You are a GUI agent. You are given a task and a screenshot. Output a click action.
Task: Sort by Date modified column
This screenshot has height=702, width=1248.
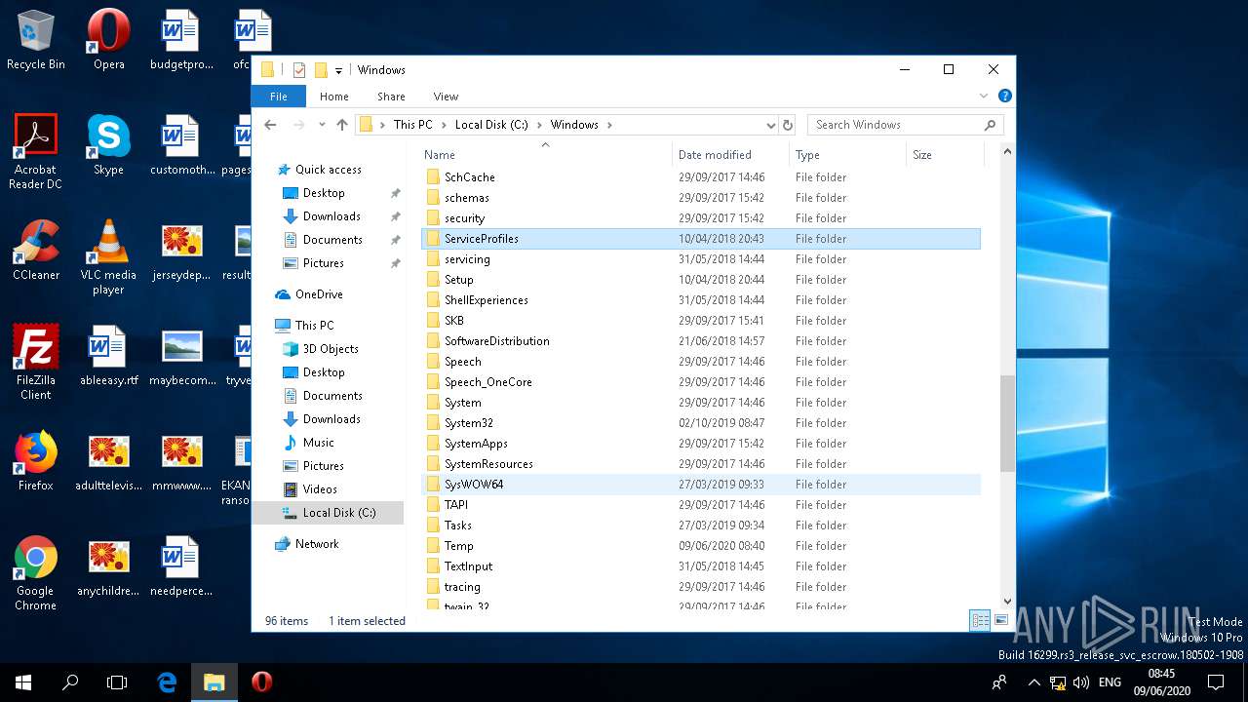730,154
